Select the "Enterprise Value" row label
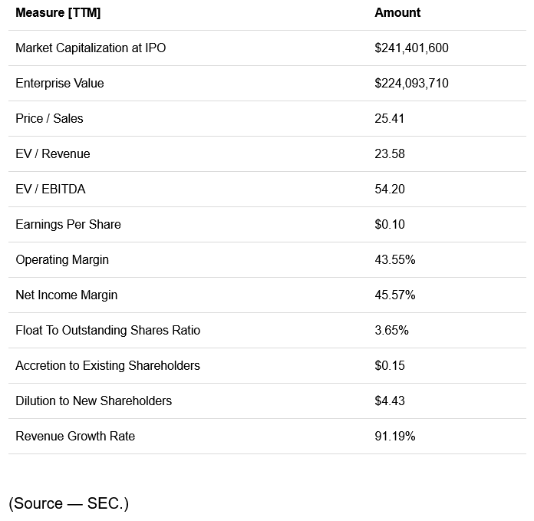 [59, 84]
